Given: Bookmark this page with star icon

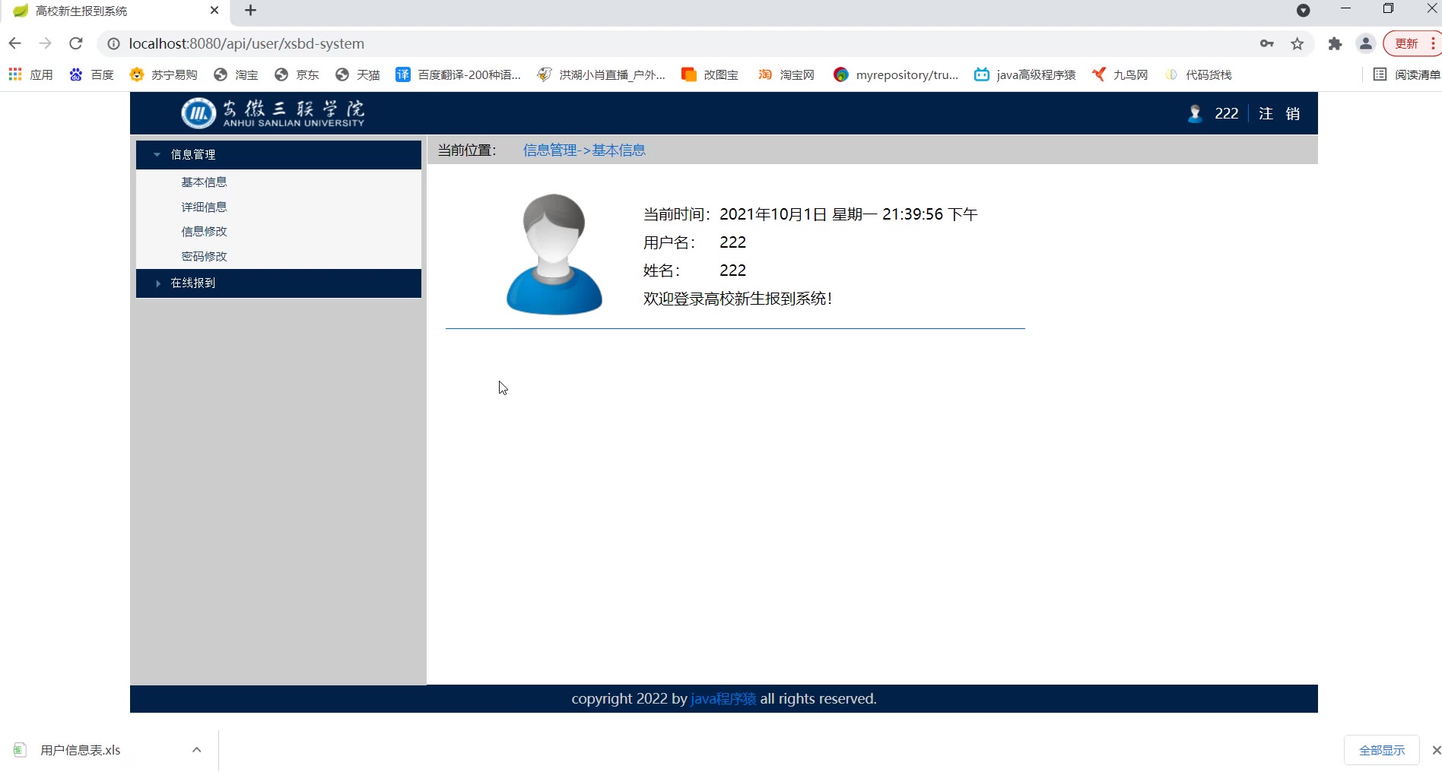Looking at the screenshot, I should pos(1297,43).
